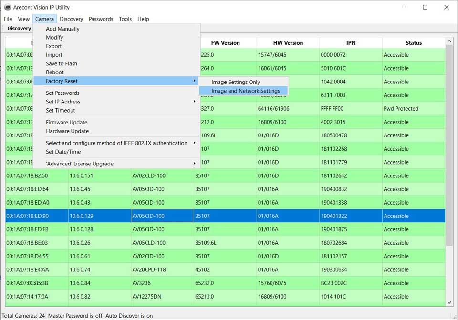Switch to the Discovery tab
458x320 pixels.
[19, 29]
